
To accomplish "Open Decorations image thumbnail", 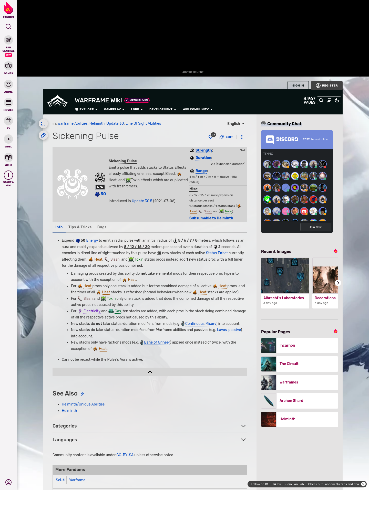I will click(x=325, y=280).
